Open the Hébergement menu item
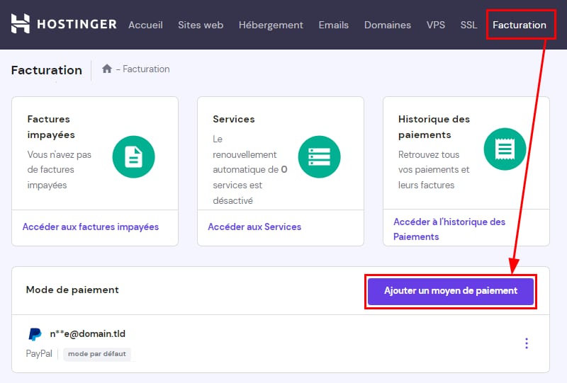 271,25
